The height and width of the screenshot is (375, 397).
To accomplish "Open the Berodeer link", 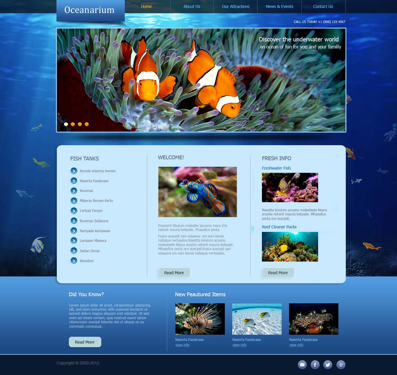I will (x=87, y=261).
